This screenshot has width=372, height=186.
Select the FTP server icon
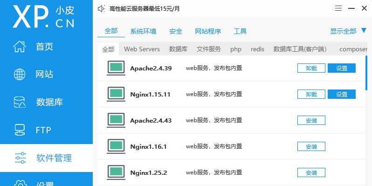[20, 130]
